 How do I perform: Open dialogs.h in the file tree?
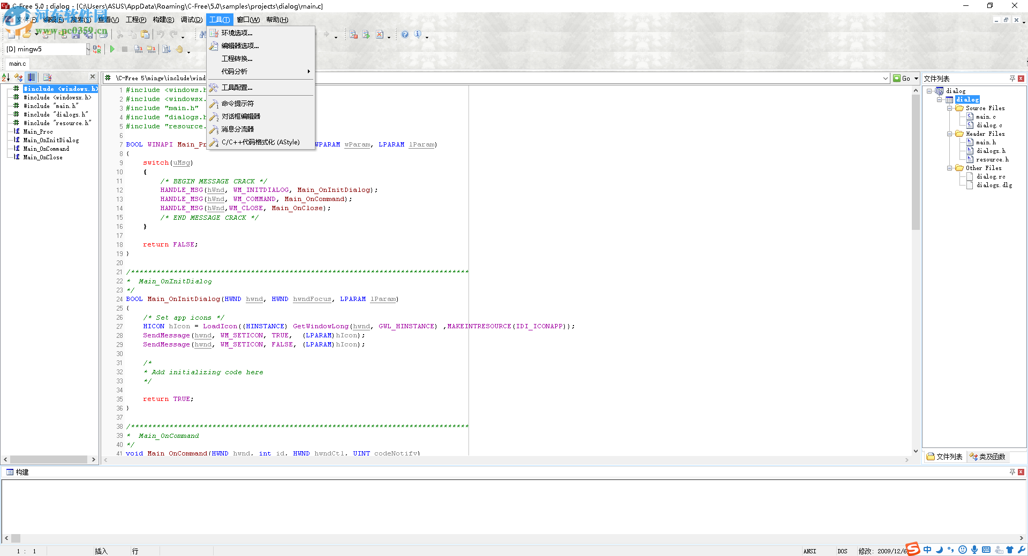(991, 151)
